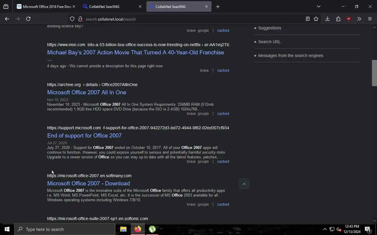Open tracking protection shield icon
Viewport: 377px width, 235px height.
pos(72,19)
